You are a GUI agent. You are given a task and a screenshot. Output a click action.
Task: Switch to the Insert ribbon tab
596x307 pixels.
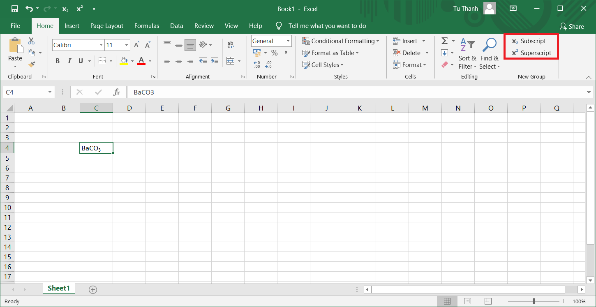point(72,26)
